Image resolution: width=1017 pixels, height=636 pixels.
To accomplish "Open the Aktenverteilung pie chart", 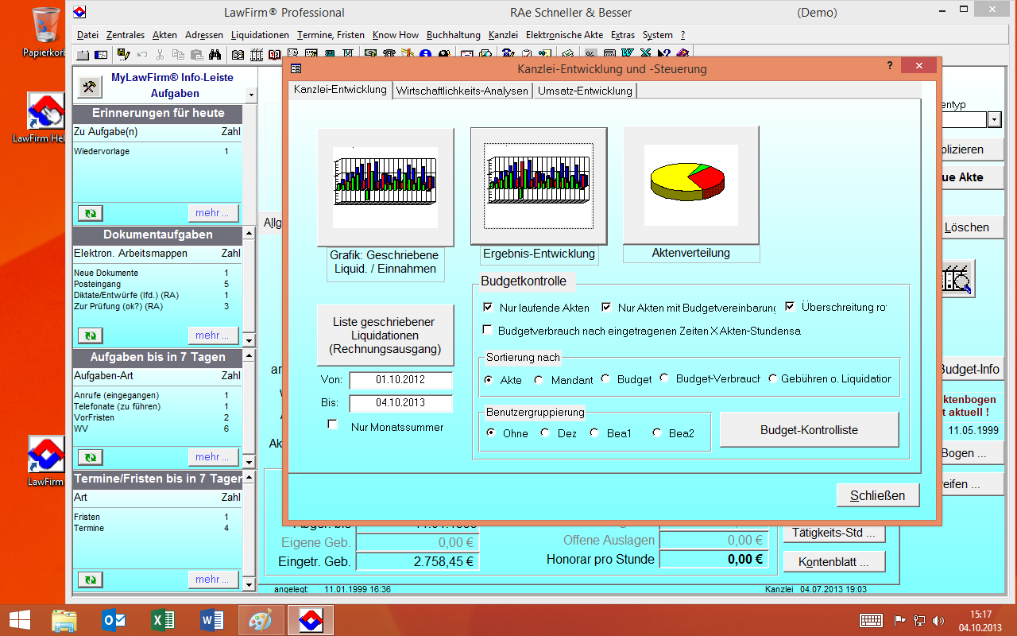I will pyautogui.click(x=690, y=186).
